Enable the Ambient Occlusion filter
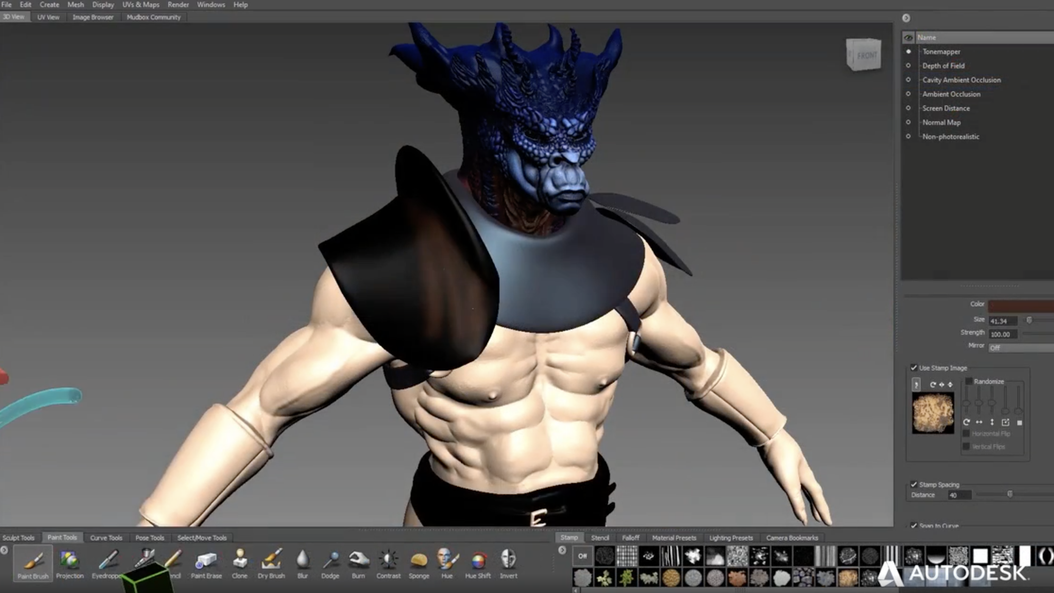 coord(908,94)
